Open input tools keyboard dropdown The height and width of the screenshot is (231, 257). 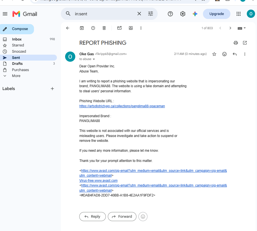tap(242, 28)
